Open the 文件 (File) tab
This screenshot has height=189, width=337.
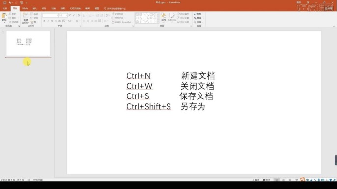[5, 9]
